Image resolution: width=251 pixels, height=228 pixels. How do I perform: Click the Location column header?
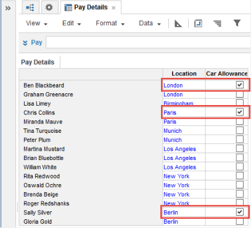[x=184, y=74]
